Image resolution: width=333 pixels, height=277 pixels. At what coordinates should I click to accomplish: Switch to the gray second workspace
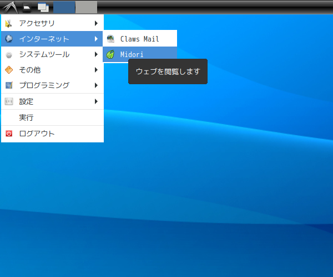(87, 7)
